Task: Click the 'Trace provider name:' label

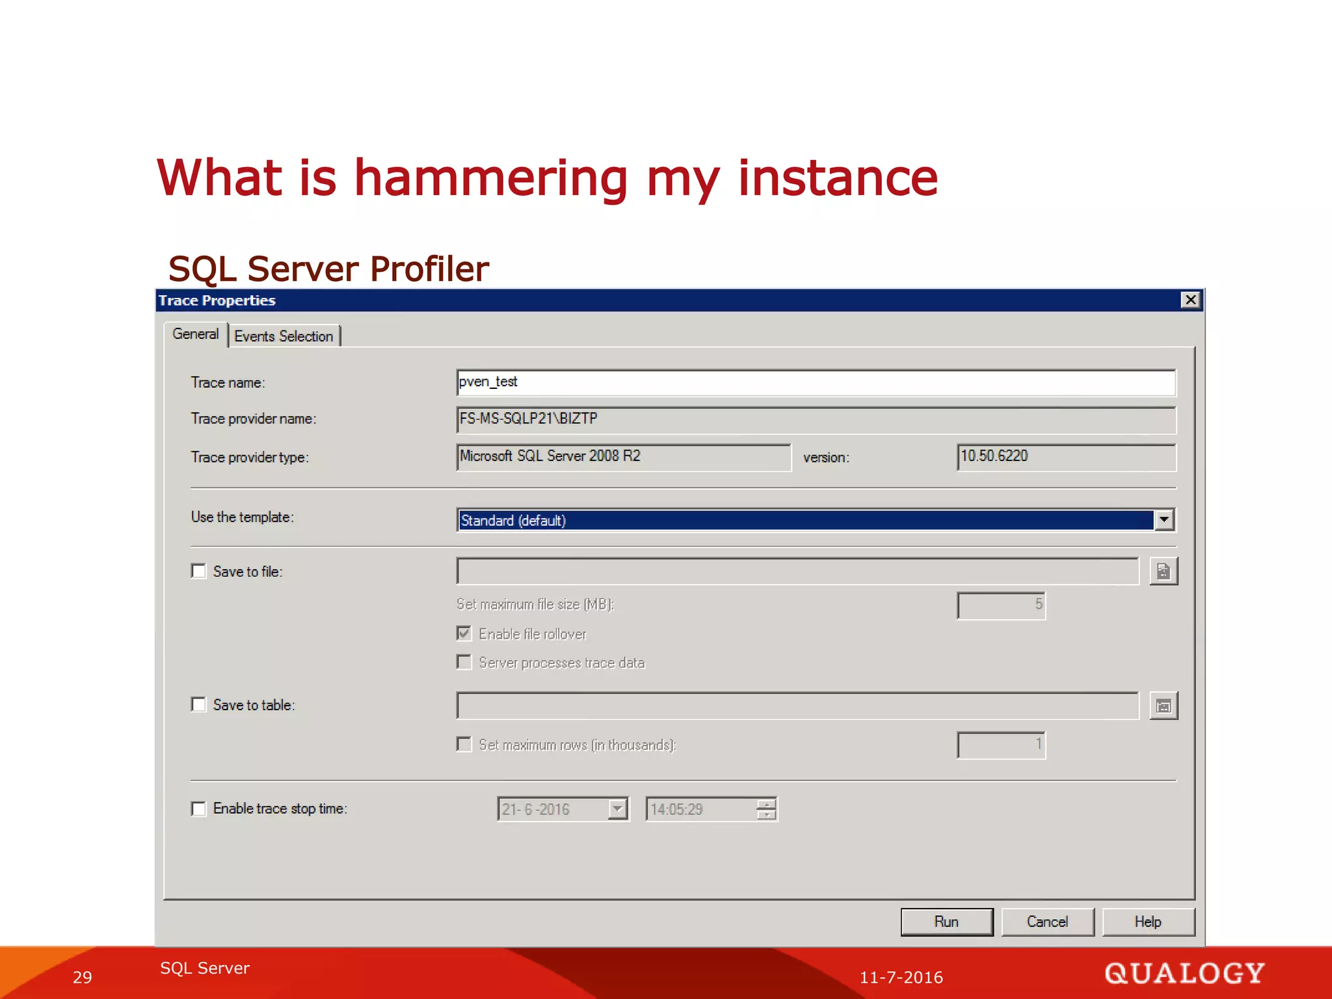Action: 253,419
